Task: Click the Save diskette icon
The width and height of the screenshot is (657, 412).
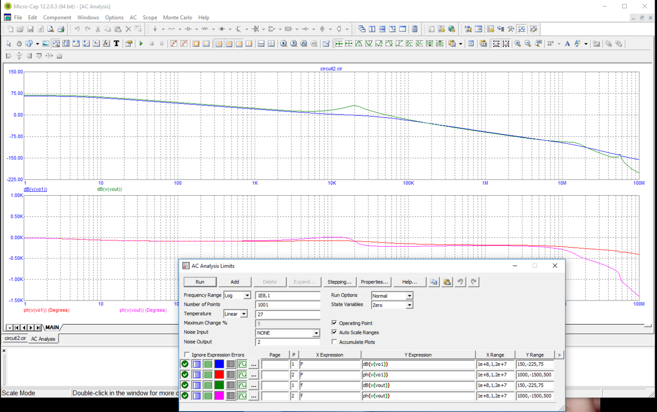Action: pos(30,29)
